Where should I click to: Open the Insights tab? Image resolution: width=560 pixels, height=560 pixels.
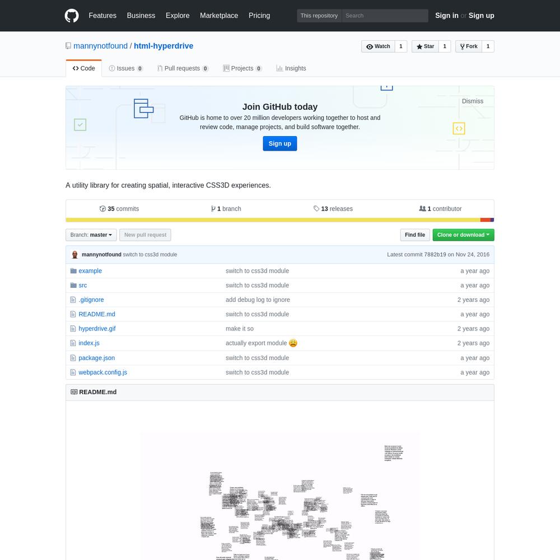point(291,68)
